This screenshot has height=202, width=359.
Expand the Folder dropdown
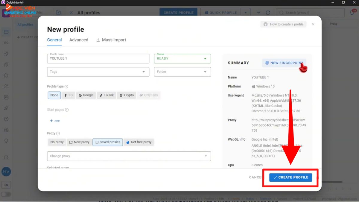pyautogui.click(x=182, y=72)
